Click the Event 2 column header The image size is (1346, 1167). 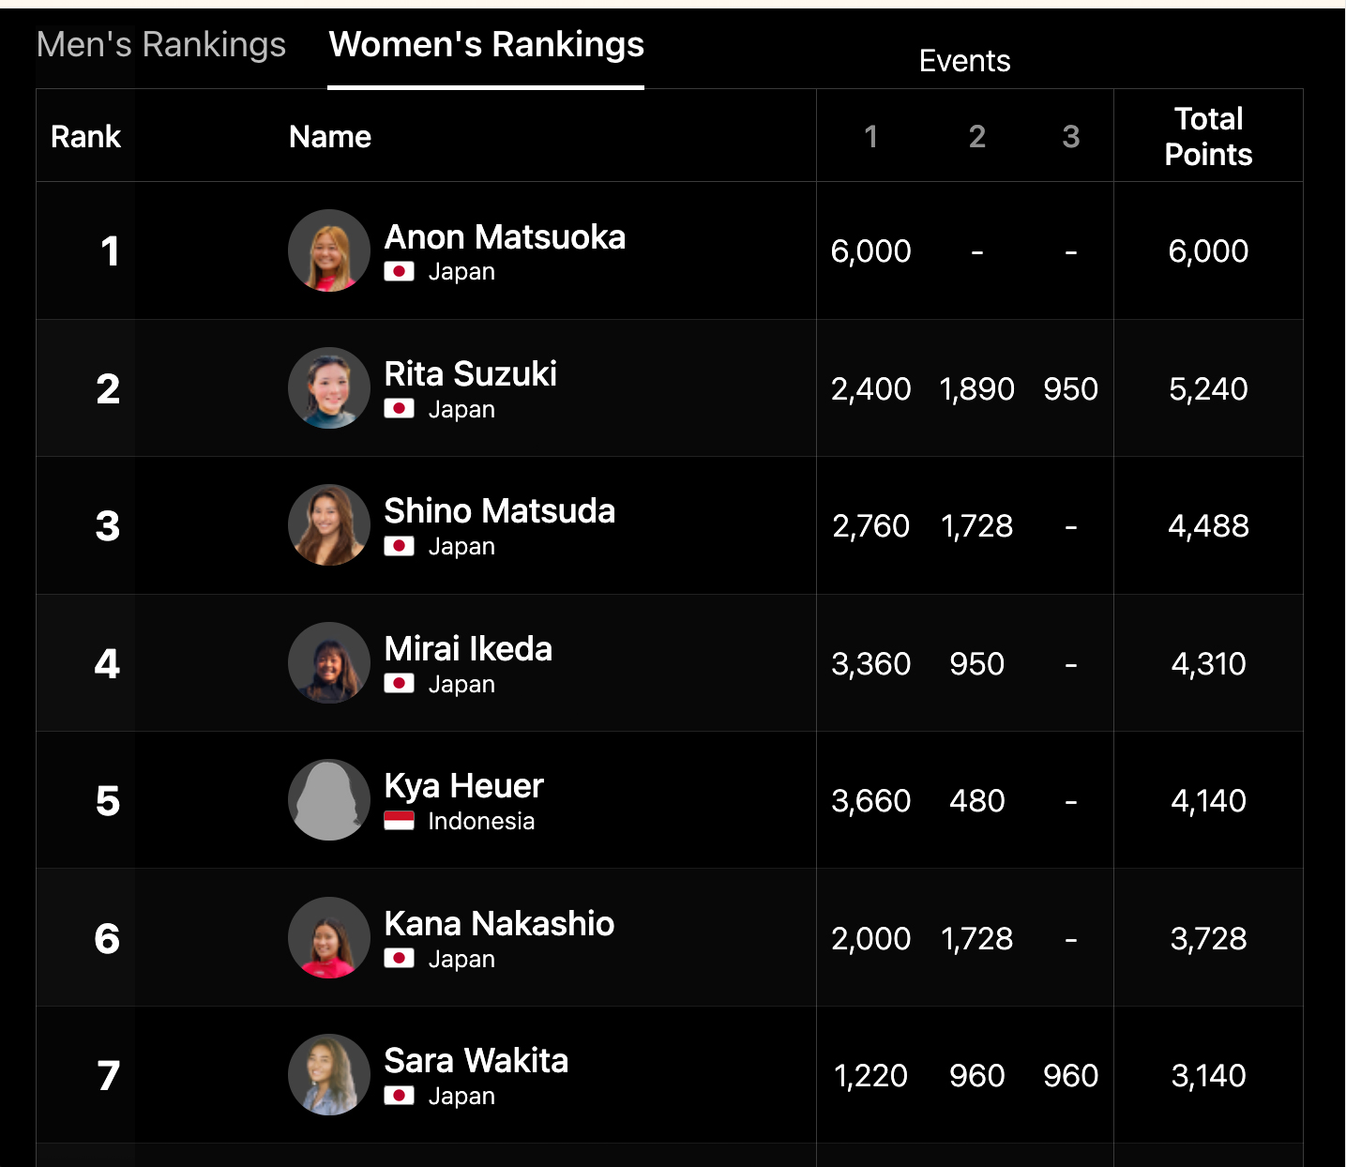click(x=976, y=137)
